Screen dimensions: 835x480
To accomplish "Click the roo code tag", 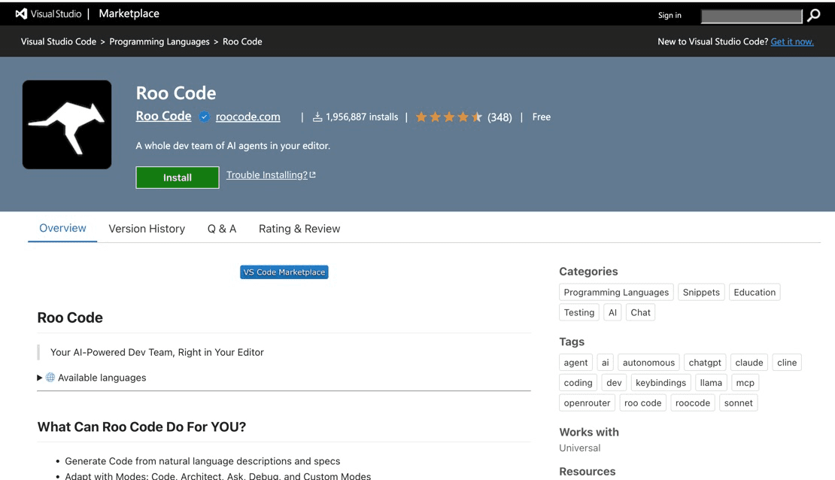I will [x=642, y=403].
